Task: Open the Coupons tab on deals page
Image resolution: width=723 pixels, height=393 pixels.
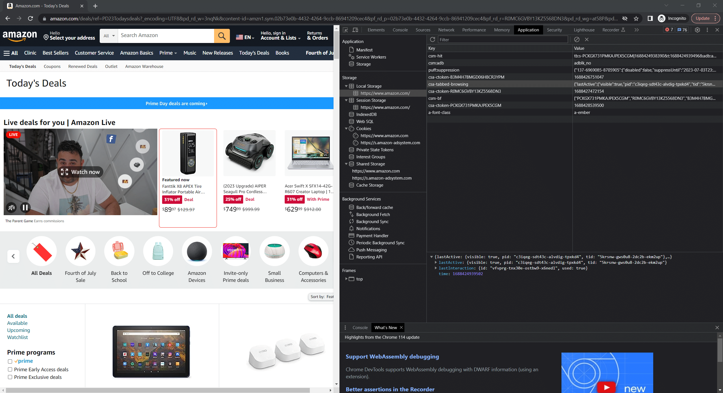Action: tap(52, 66)
